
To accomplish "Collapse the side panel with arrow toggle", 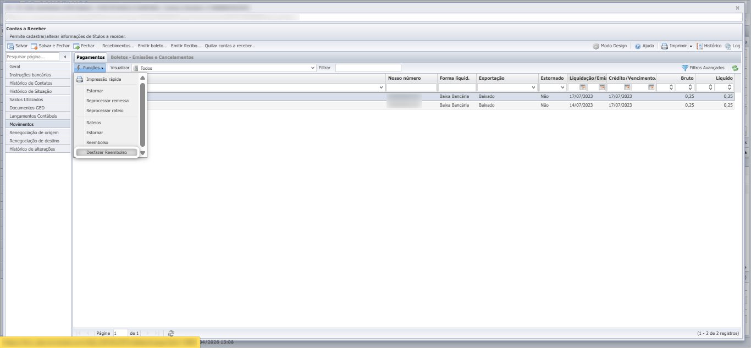I will pyautogui.click(x=65, y=57).
